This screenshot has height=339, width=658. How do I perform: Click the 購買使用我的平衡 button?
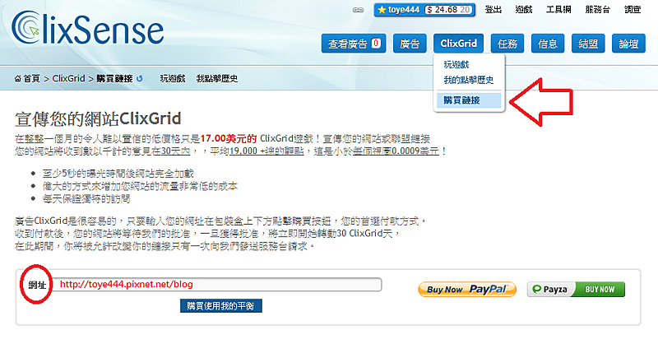pyautogui.click(x=221, y=306)
